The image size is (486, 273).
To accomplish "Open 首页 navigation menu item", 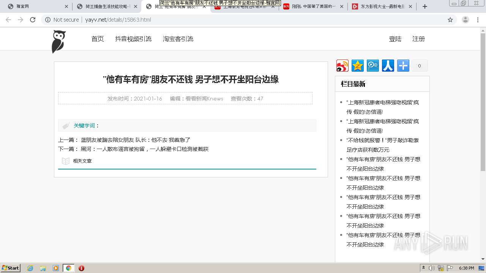I will click(98, 39).
